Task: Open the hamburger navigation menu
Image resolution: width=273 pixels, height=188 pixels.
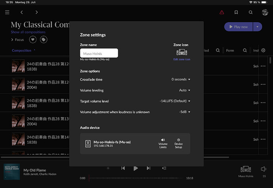Action: (7, 12)
